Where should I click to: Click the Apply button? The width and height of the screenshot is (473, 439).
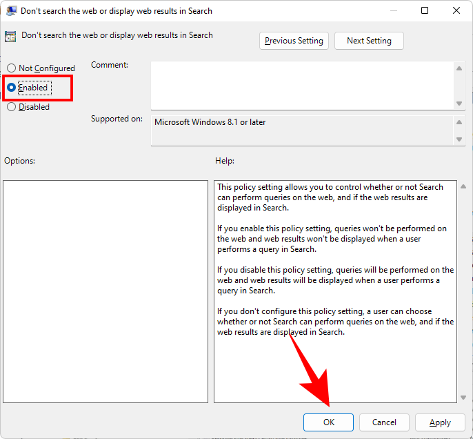440,422
